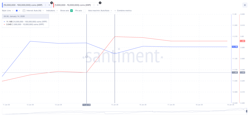Open Axis max/min: Auto/Auto dropdown
249x115 pixels.
tap(100, 11)
